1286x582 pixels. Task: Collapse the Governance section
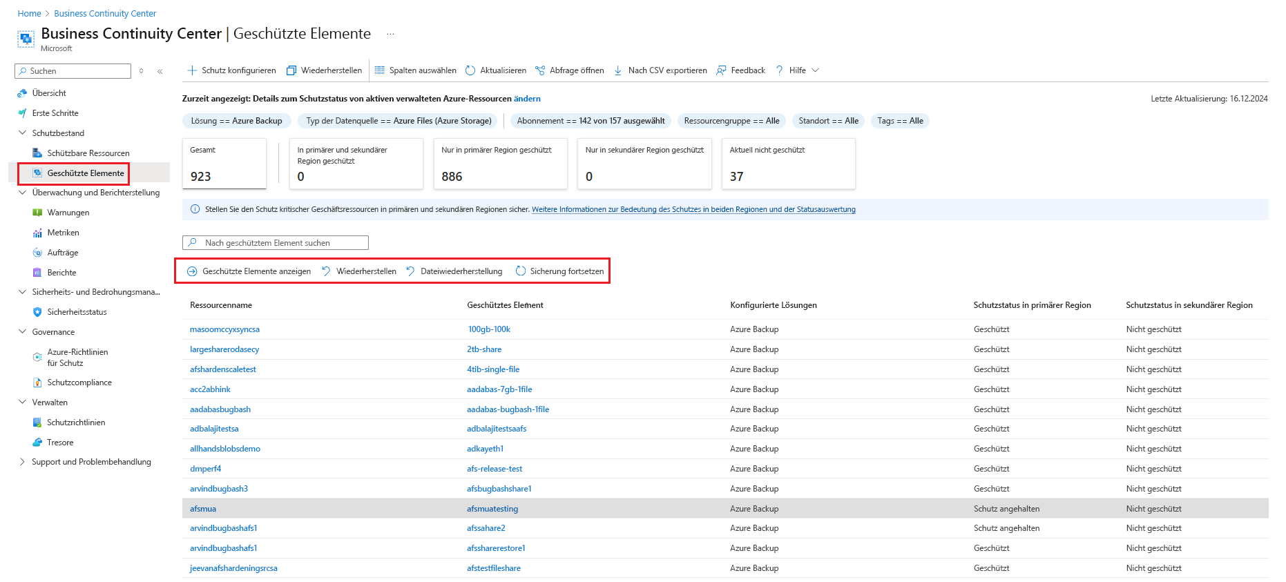22,331
